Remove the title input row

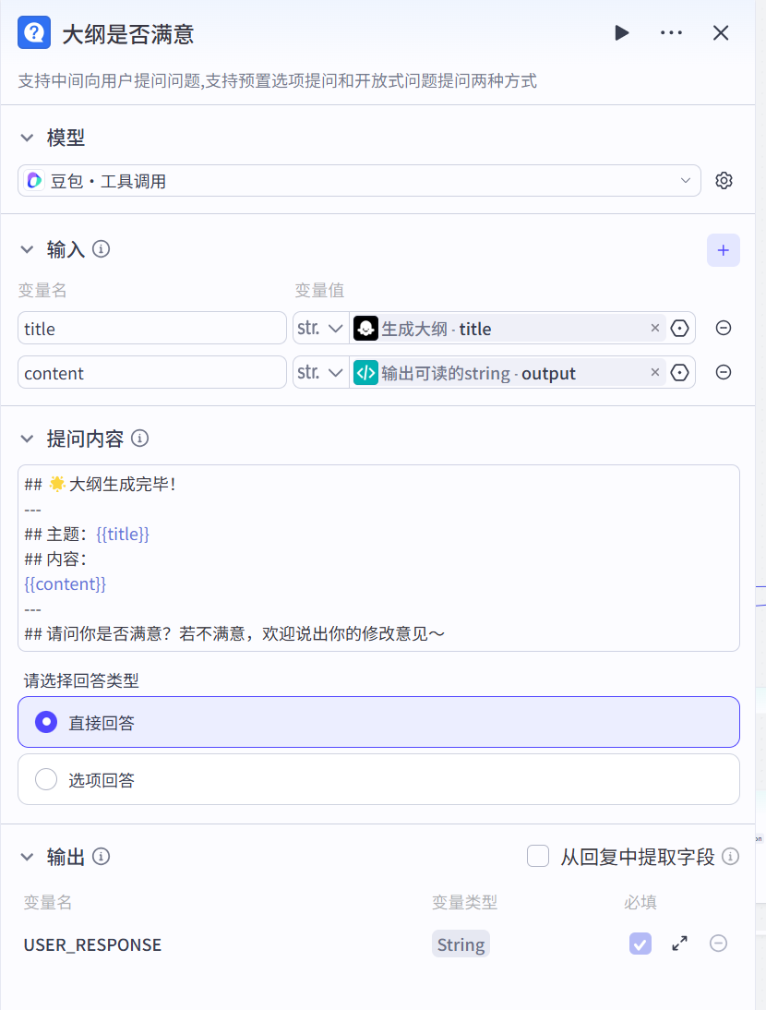724,328
